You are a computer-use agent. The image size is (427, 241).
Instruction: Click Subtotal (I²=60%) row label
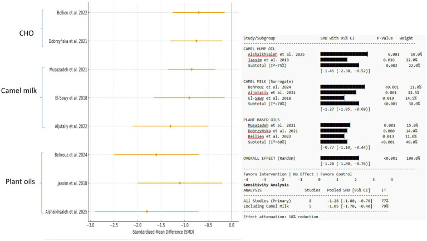pyautogui.click(x=267, y=142)
